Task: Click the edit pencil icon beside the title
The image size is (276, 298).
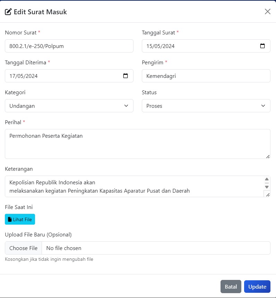Action: (8, 12)
